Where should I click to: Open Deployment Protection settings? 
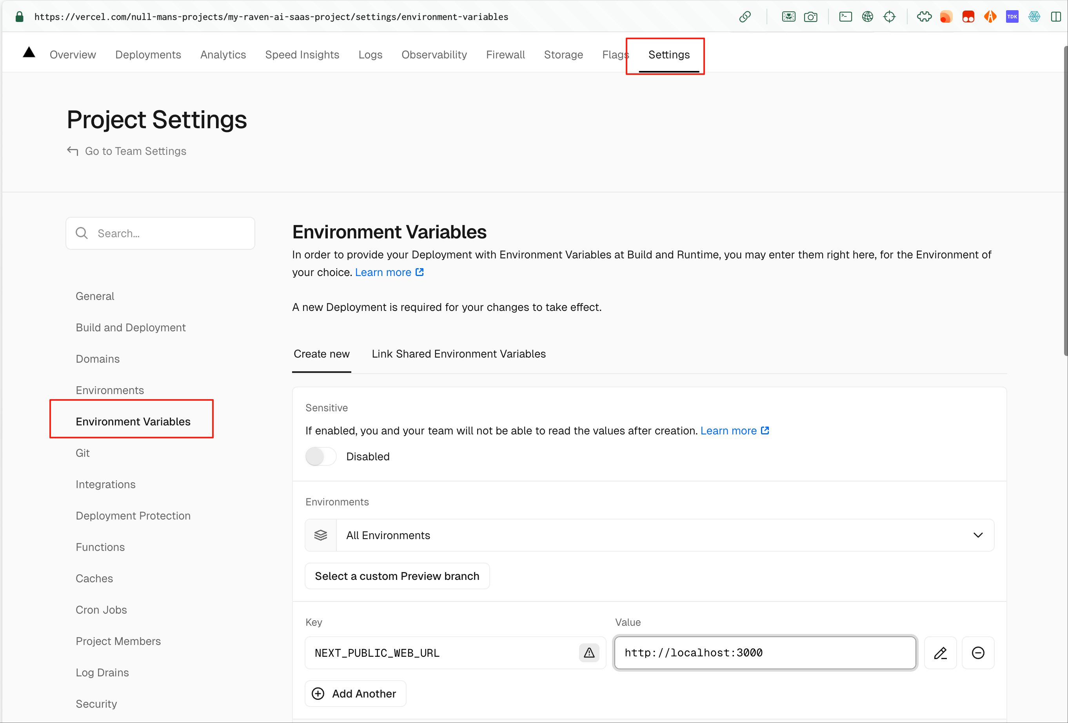pos(133,515)
